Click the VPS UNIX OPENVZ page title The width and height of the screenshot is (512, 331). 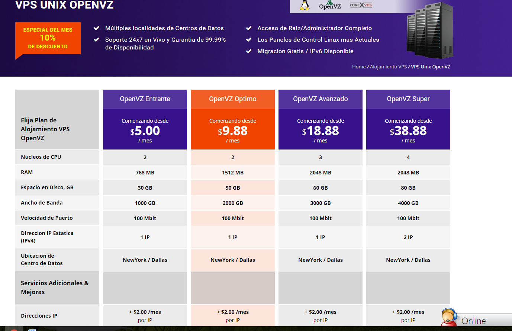(x=64, y=5)
